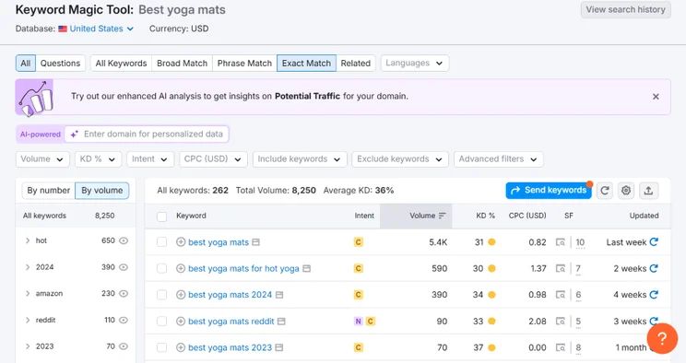The image size is (686, 363).
Task: Refresh the 'Last week' updated metrics
Action: tap(654, 242)
